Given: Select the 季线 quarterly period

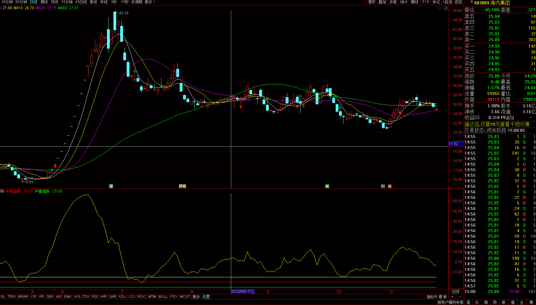Looking at the screenshot, I should click(x=93, y=2).
